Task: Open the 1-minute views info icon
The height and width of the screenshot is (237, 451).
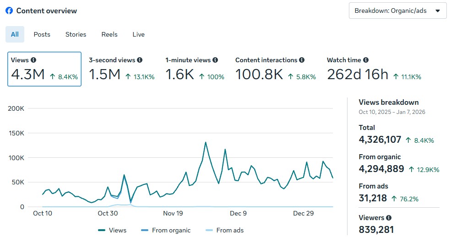Action: coord(215,60)
